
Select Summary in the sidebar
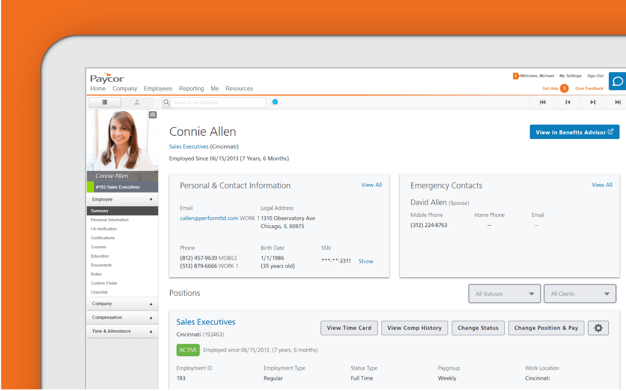[122, 211]
